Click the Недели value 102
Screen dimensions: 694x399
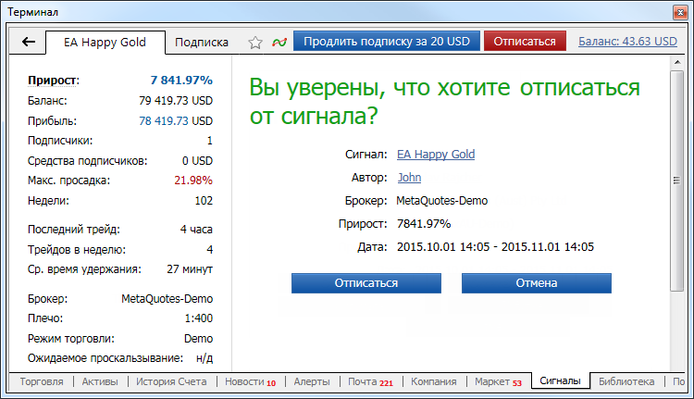coord(204,201)
